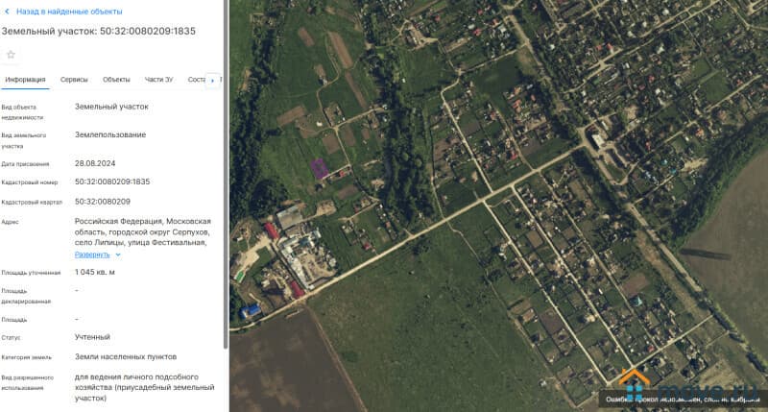This screenshot has width=768, height=412.
Task: Click the cadastral number 50:32:0080209:1835 value
Action: [x=112, y=182]
